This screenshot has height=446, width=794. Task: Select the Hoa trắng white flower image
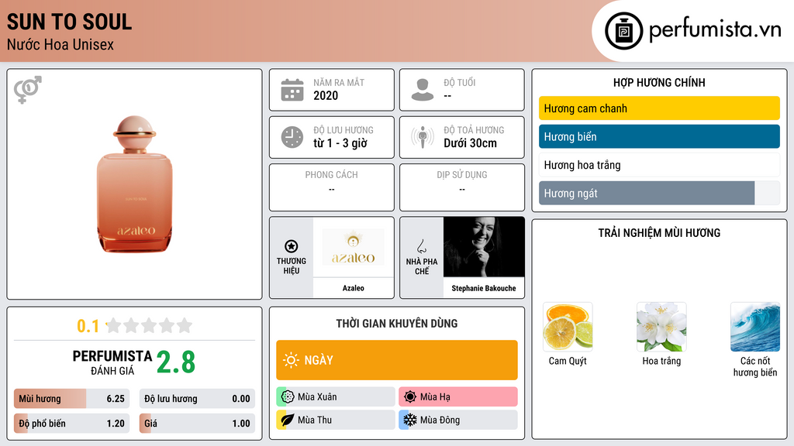coord(661,328)
